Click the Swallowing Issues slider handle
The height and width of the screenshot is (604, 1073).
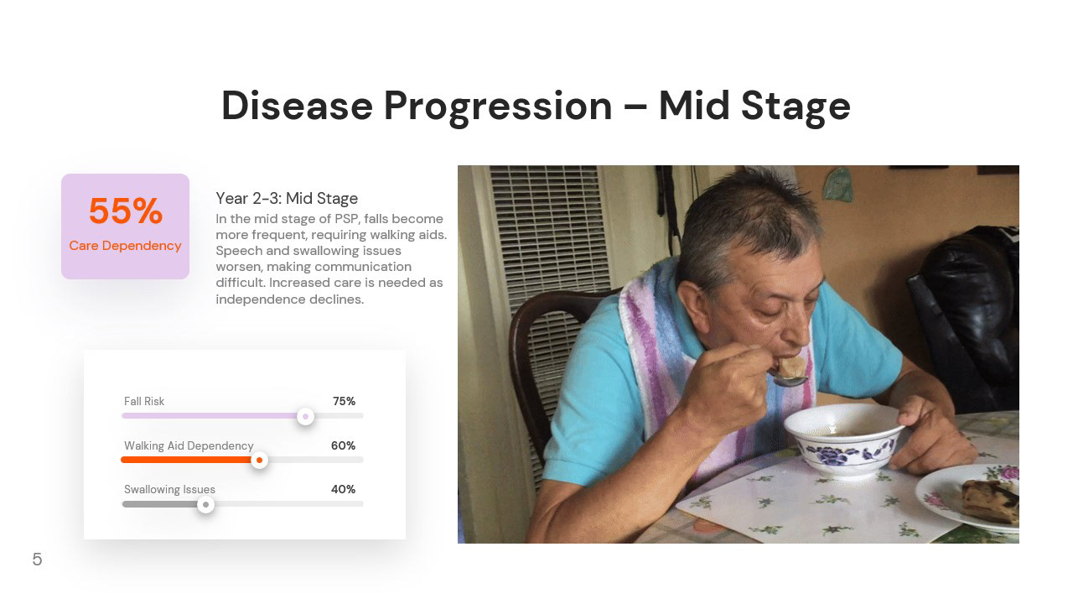(x=205, y=504)
